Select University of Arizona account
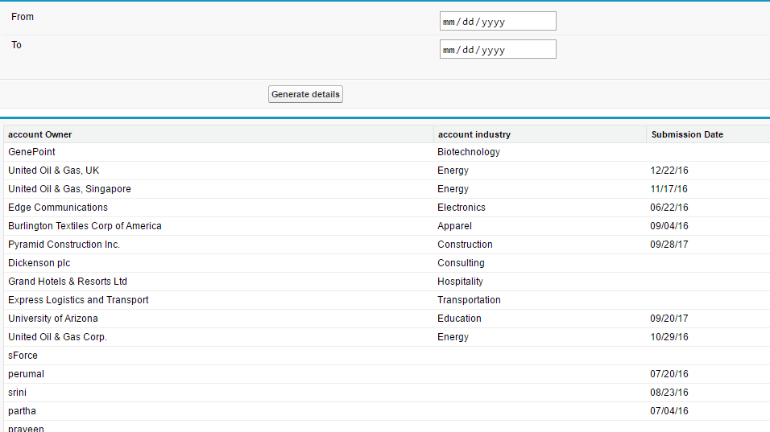770x432 pixels. tap(52, 319)
